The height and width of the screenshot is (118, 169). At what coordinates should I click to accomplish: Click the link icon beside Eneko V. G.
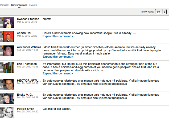(x=2, y=100)
